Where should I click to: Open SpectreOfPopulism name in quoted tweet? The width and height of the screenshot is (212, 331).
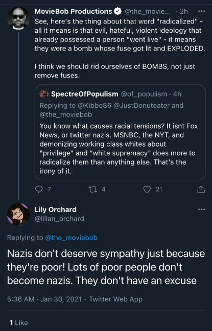pyautogui.click(x=85, y=94)
